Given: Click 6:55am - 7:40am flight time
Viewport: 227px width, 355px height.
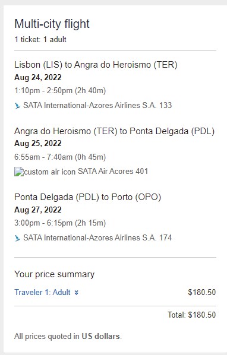Looking at the screenshot, I should [x=60, y=157].
